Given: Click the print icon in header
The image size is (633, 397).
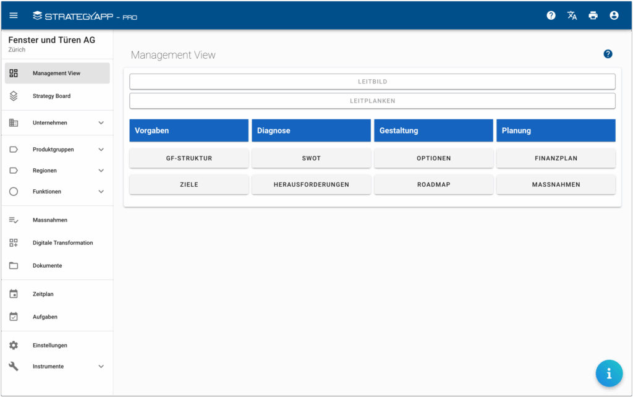Looking at the screenshot, I should [593, 15].
